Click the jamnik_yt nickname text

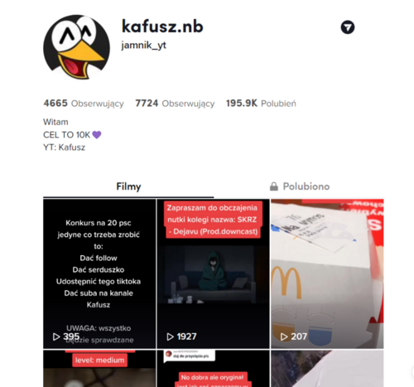[x=143, y=45]
